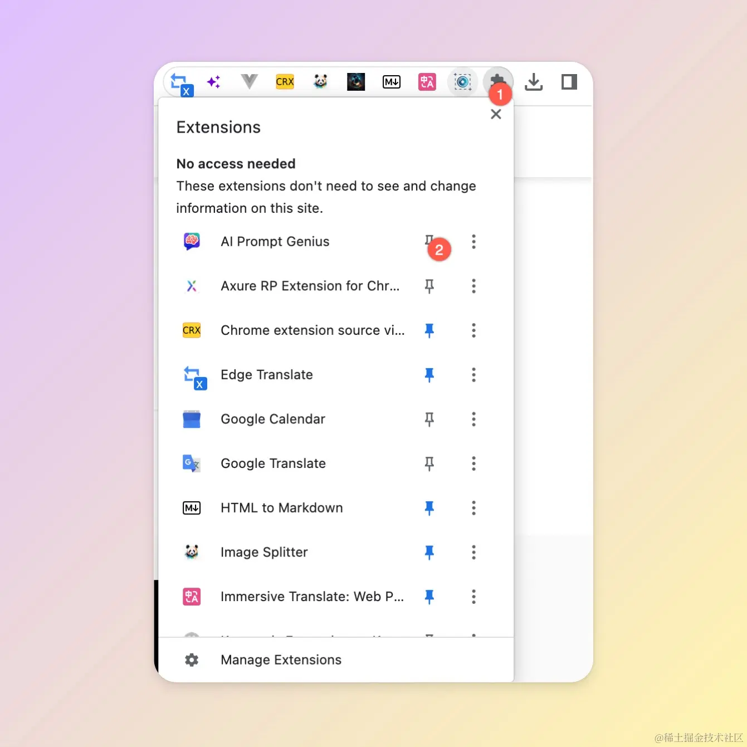The image size is (747, 747).
Task: Click the Axure RP X icon in list
Action: click(192, 286)
